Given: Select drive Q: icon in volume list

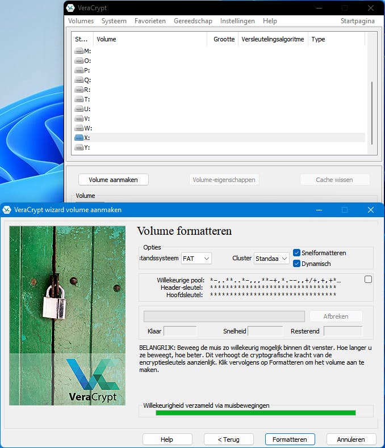Looking at the screenshot, I should tap(79, 80).
